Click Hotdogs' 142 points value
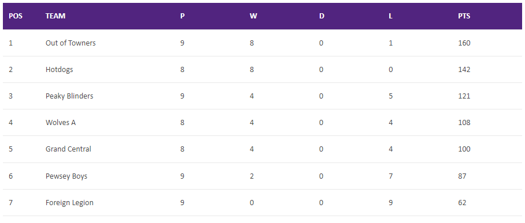The image size is (525, 223). point(464,70)
